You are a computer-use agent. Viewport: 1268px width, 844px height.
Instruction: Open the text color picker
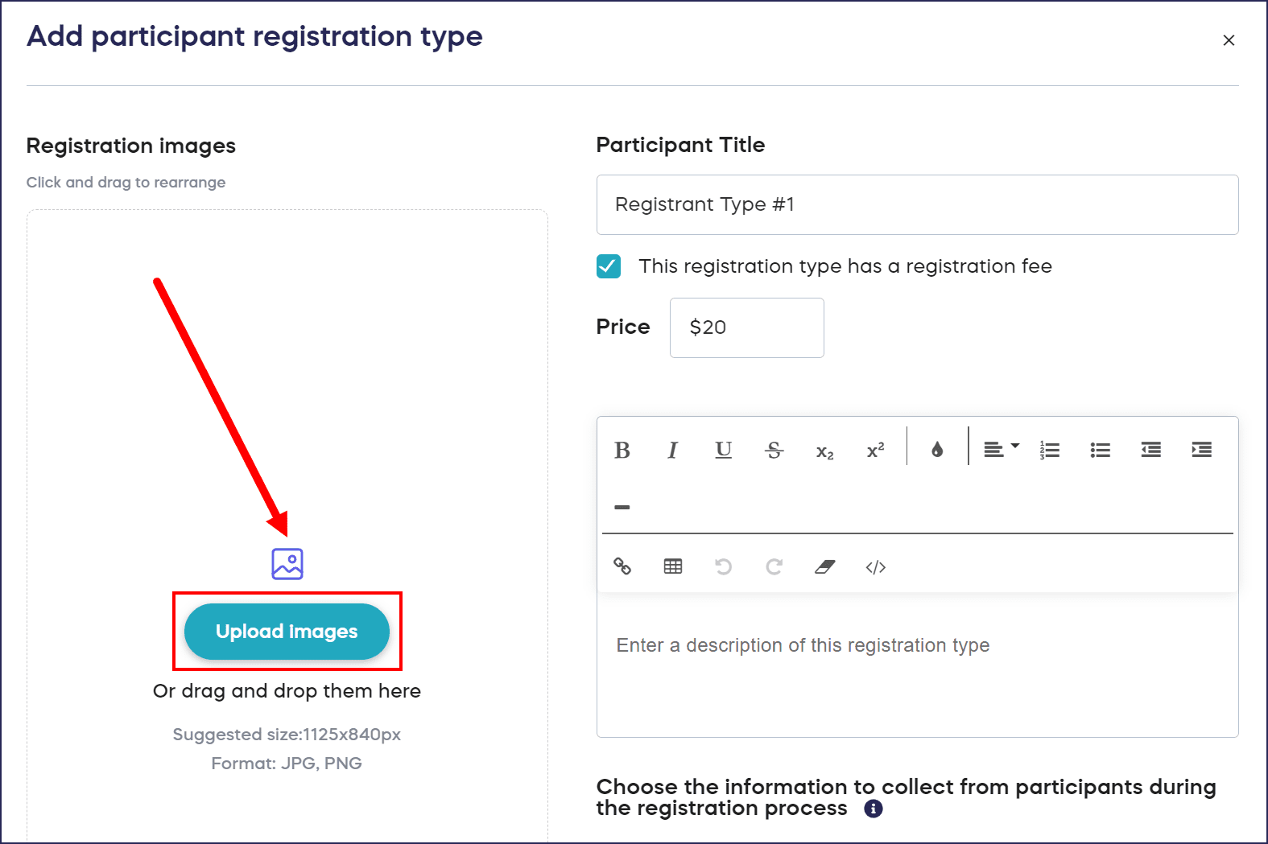[x=937, y=450]
